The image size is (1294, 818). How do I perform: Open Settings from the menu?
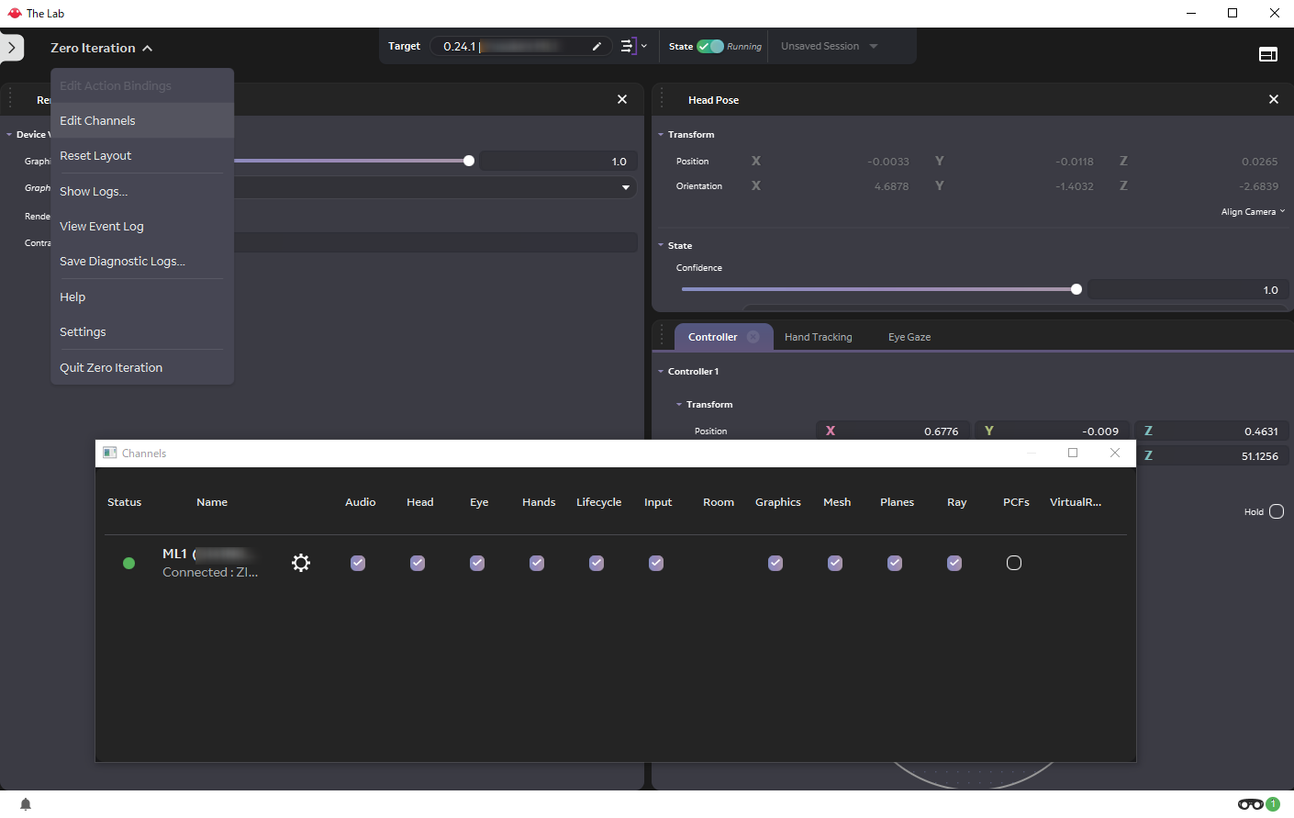142,331
